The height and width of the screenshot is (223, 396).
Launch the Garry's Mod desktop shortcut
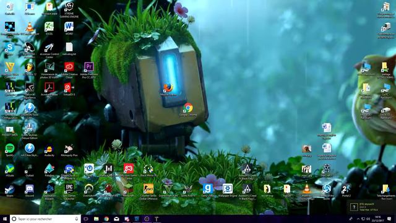click(208, 190)
